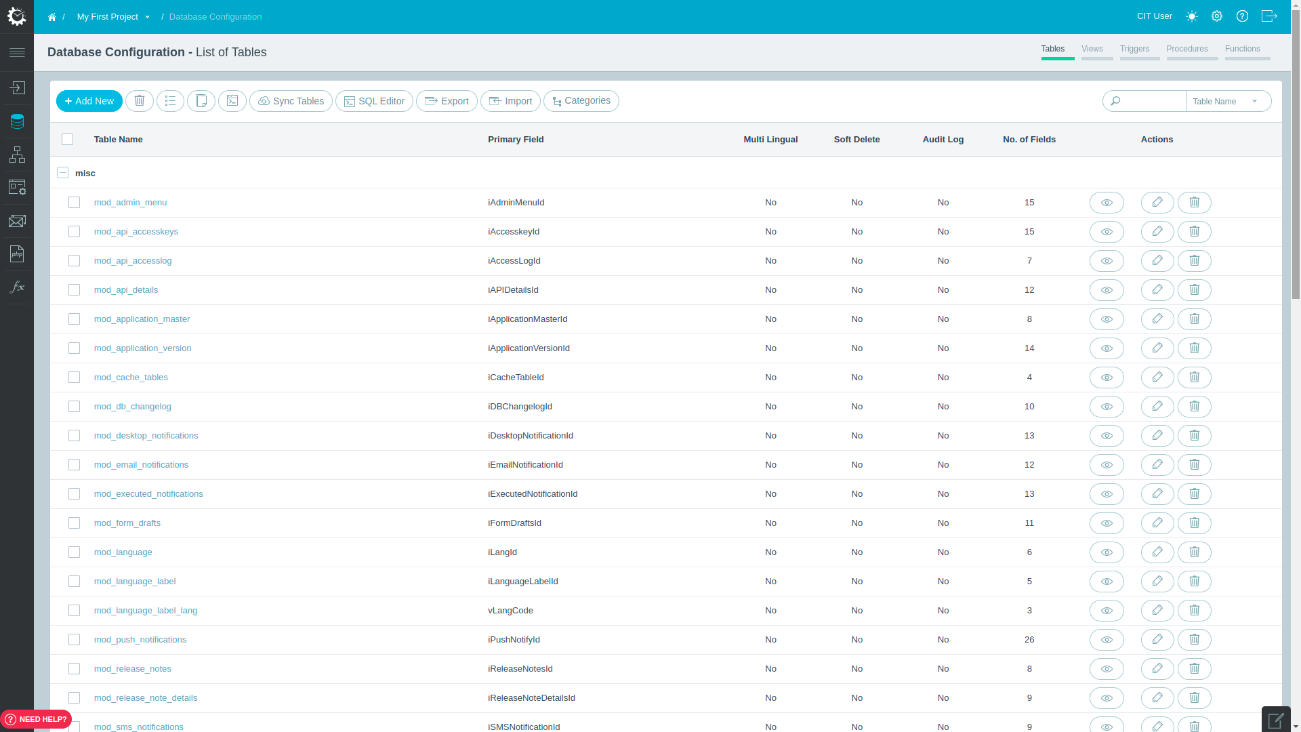The width and height of the screenshot is (1301, 732).
Task: Open the settings gear in header
Action: [x=1217, y=16]
